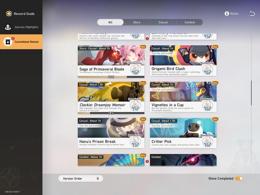260x195 pixels.
Task: Switch to the Casual filter tab
Action: (163, 22)
